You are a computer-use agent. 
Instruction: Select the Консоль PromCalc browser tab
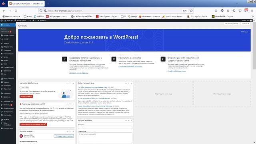[26, 4]
